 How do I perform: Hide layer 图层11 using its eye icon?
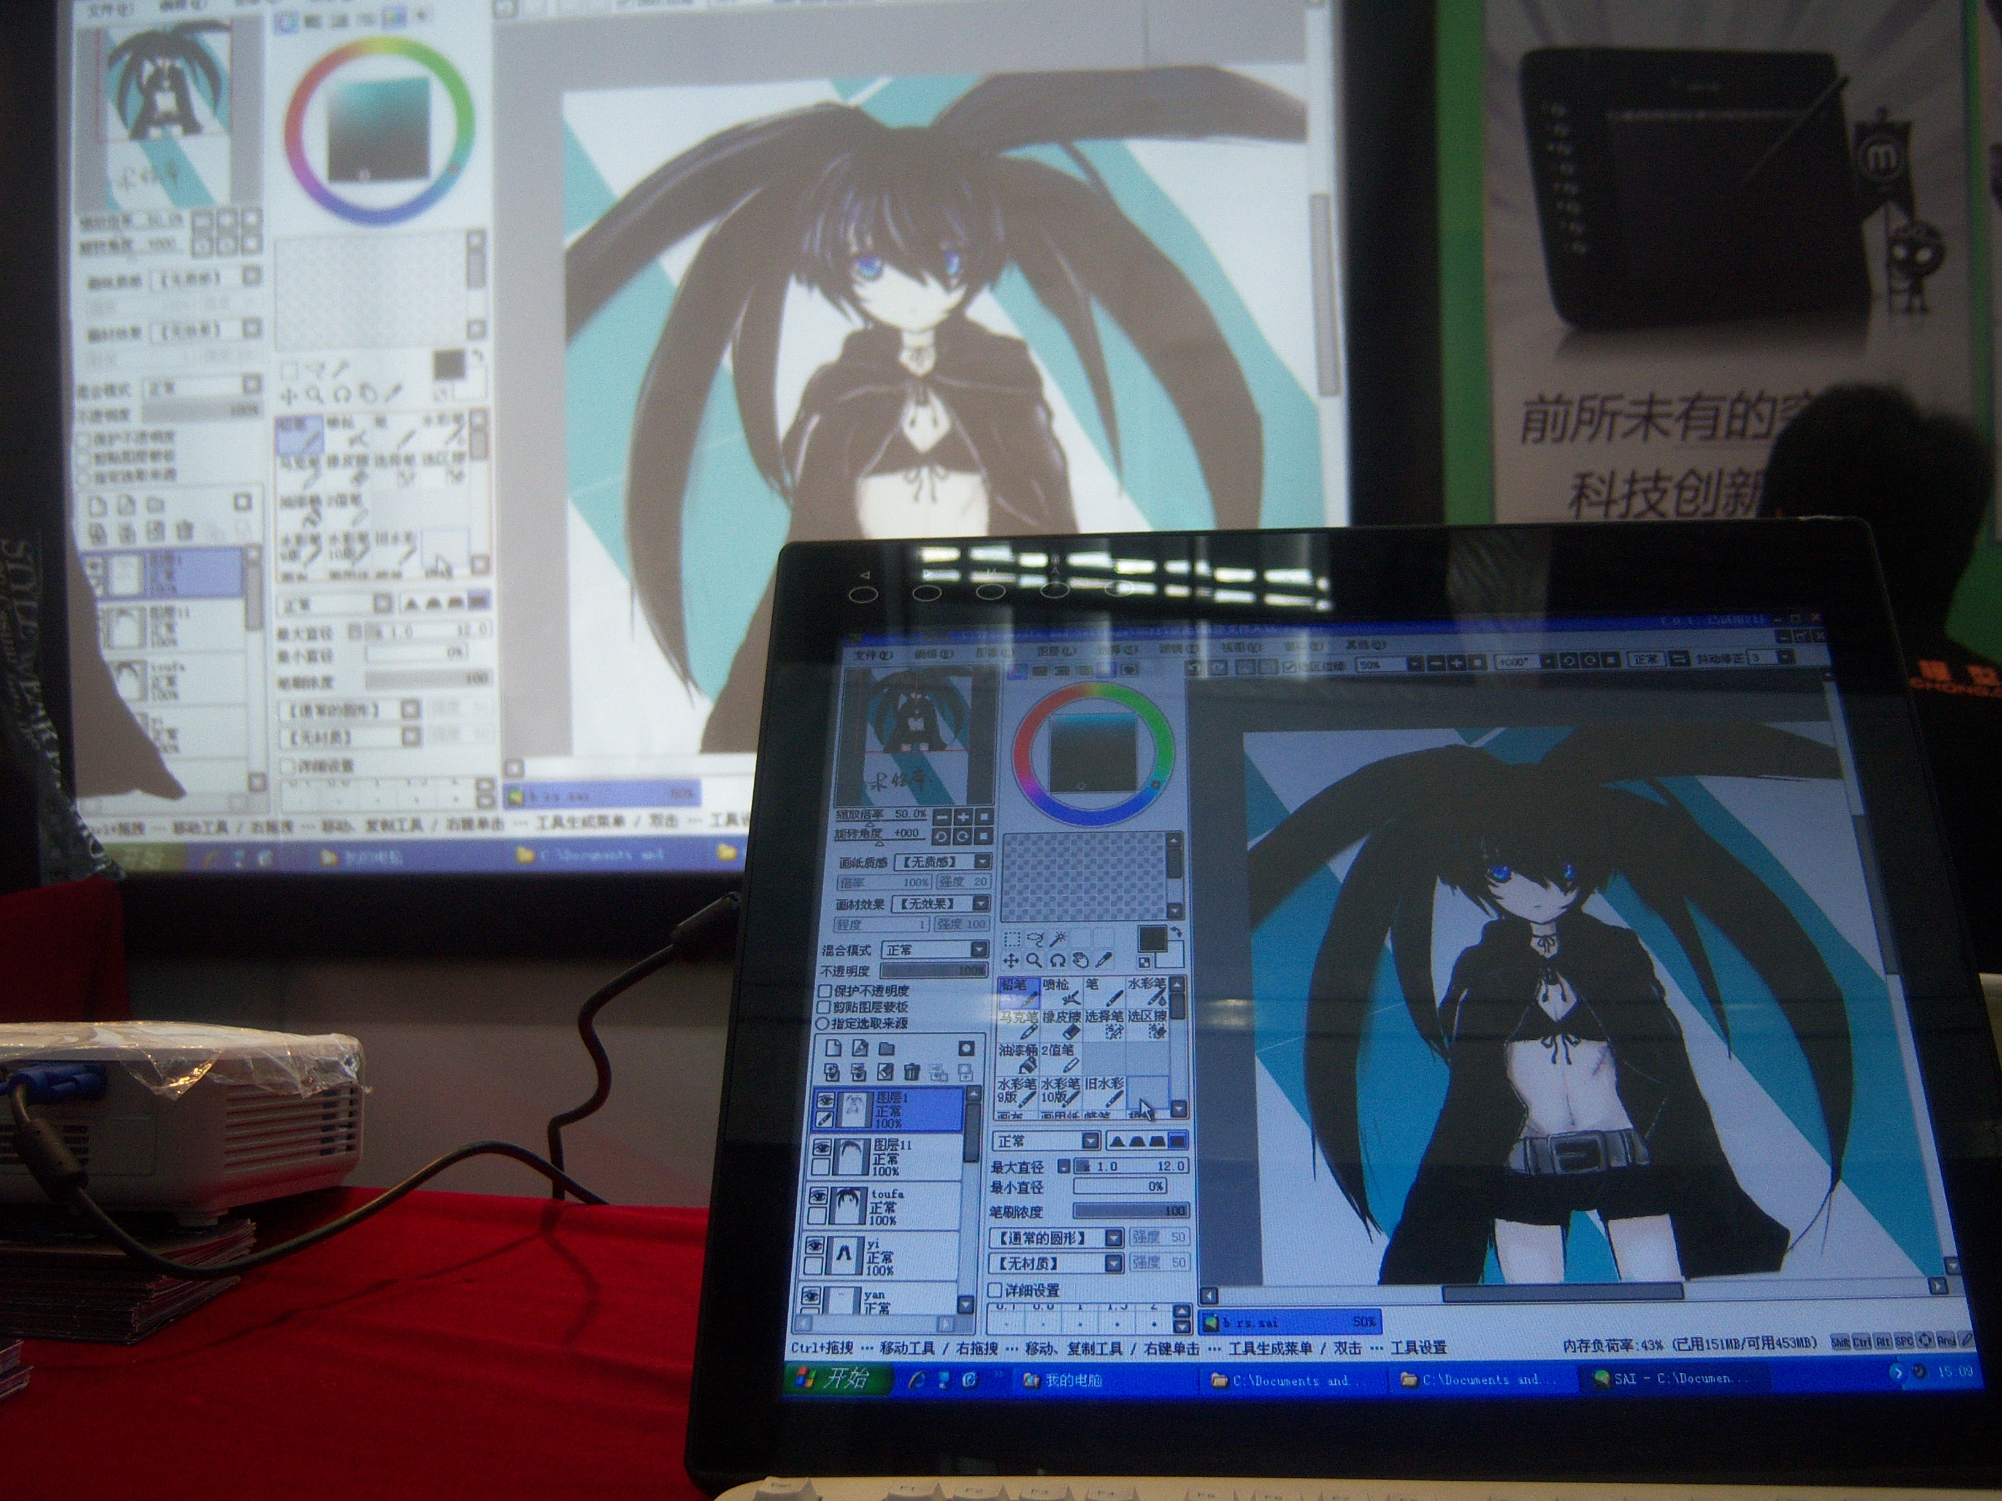pyautogui.click(x=822, y=1147)
